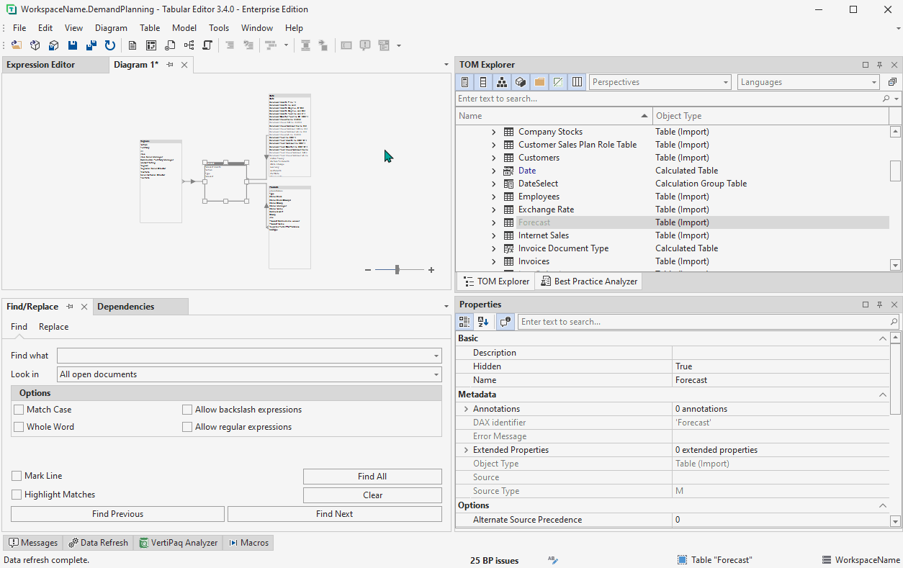This screenshot has width=903, height=568.
Task: Open the Look in documents dropdown
Action: (x=436, y=374)
